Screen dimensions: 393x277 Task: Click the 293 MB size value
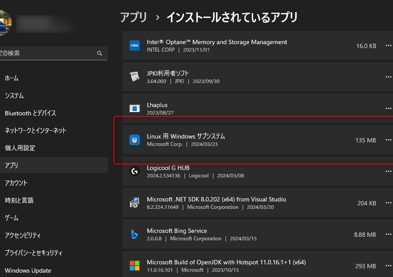[366, 266]
